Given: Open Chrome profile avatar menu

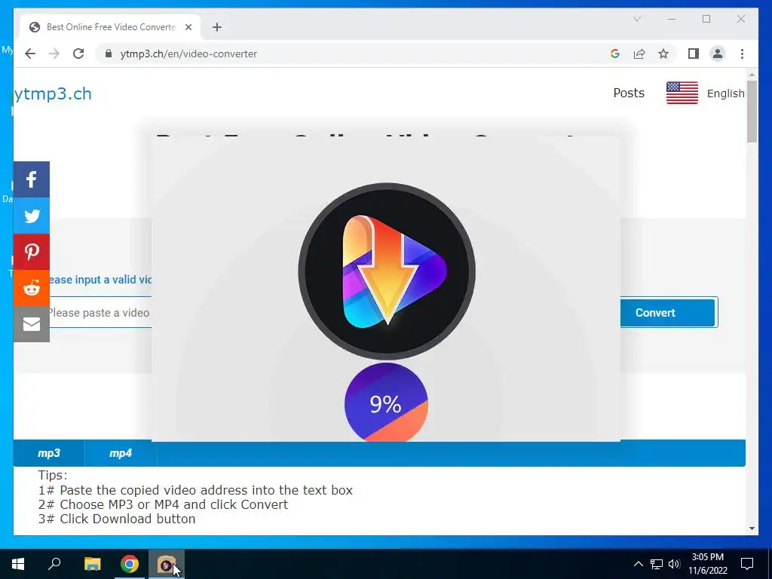Looking at the screenshot, I should pyautogui.click(x=718, y=54).
